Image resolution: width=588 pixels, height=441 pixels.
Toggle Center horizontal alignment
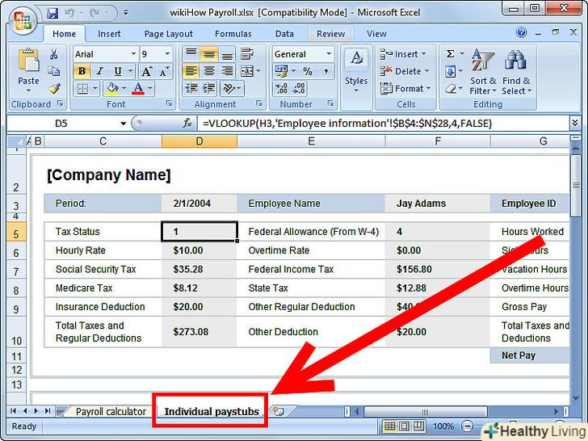pos(209,71)
